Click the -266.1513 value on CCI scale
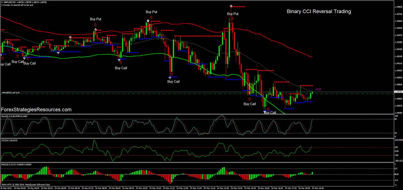Viewport: 403px width, 190px height. pos(398,161)
